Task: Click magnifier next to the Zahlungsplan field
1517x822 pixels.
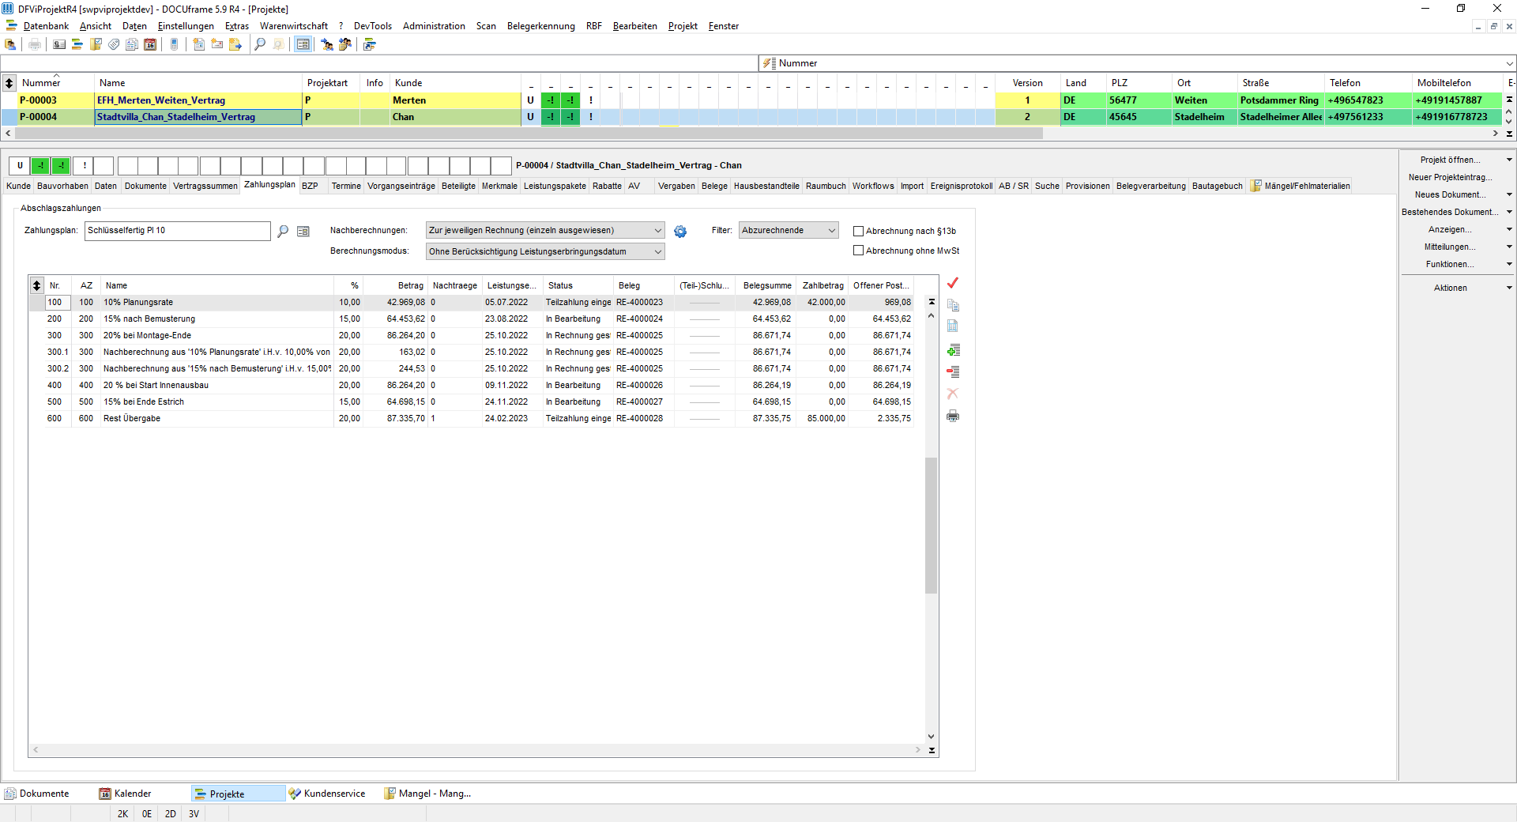Action: tap(283, 231)
